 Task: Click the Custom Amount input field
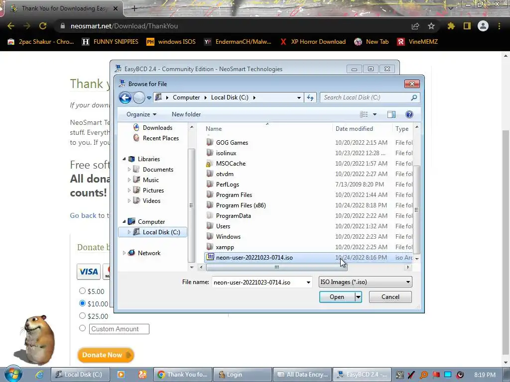tap(119, 329)
